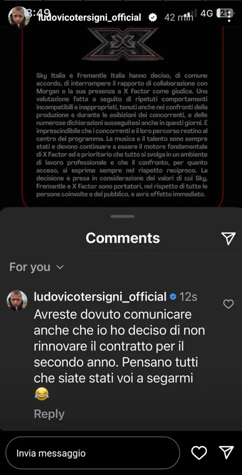
Task: Open ludovicotersigni_official username in story header
Action: click(89, 18)
